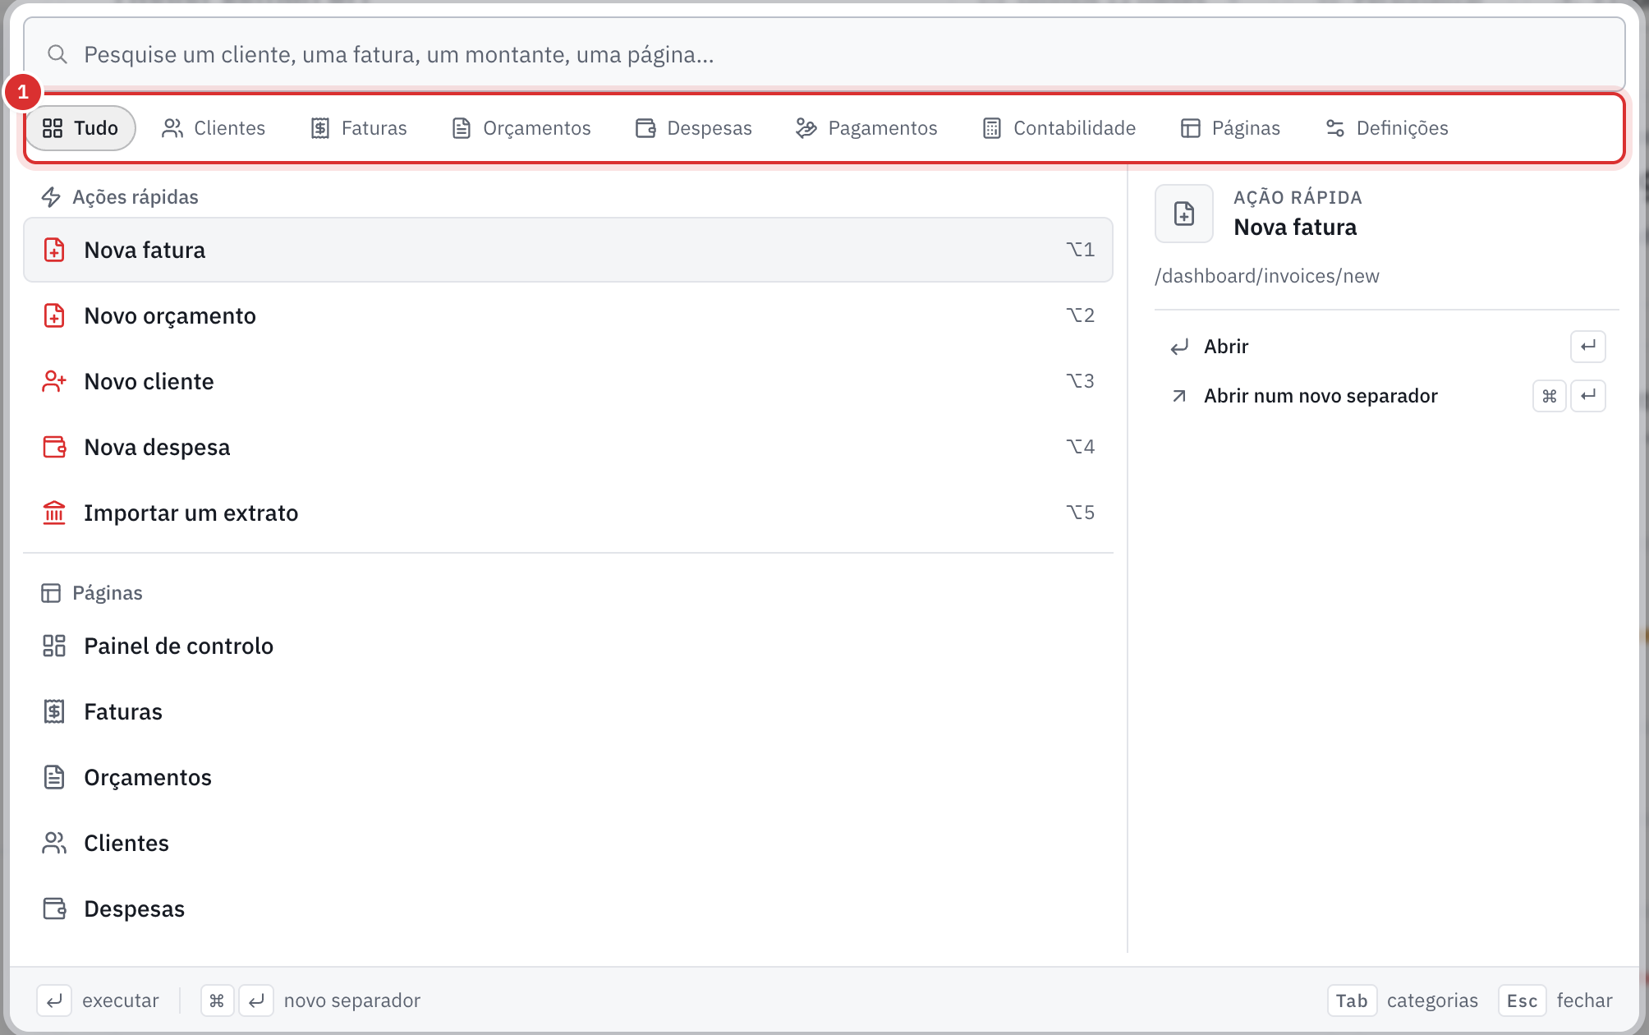Screen dimensions: 1649x1035
Task: Select the Definições category tab
Action: coord(1387,128)
